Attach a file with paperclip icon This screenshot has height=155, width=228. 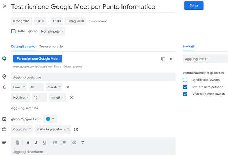coord(17,143)
